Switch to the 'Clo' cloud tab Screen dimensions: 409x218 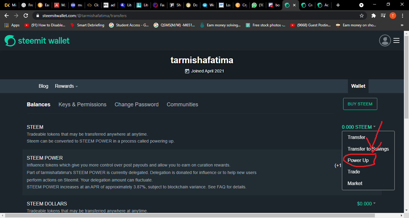pos(93,5)
